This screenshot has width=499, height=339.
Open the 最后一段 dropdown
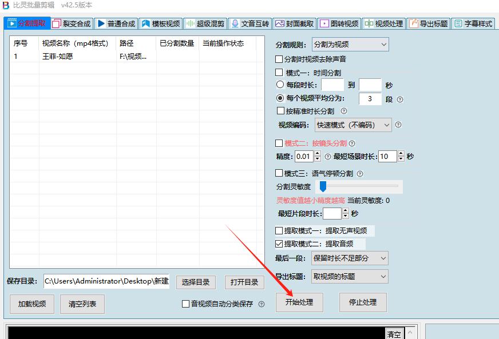point(350,258)
